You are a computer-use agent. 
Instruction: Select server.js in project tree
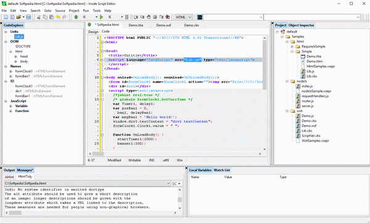(308, 106)
